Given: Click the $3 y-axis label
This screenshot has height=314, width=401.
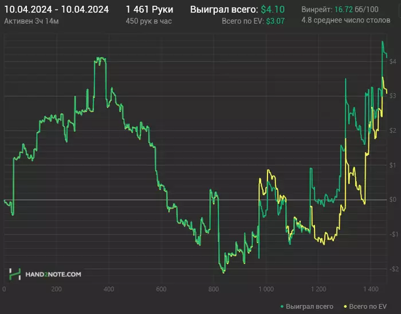Looking at the screenshot, I should pos(393,96).
